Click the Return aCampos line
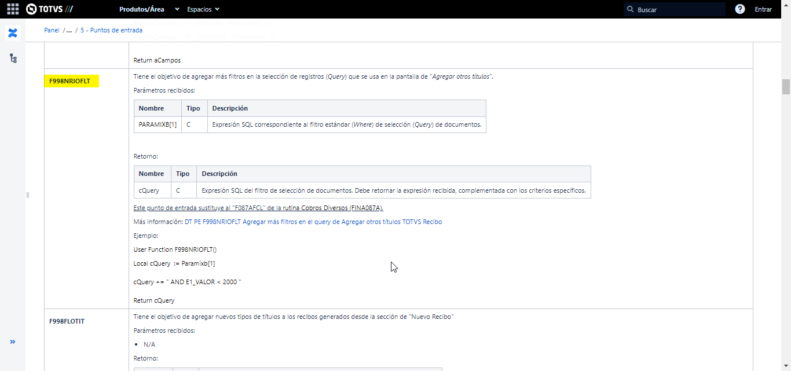Screen dimensions: 791x371 pos(158,60)
